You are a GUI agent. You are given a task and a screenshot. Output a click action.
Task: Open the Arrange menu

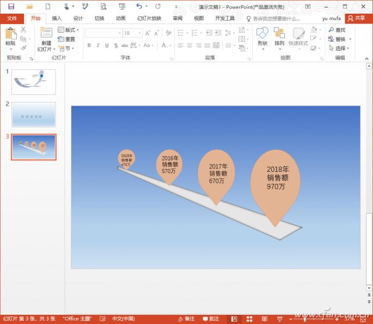click(x=279, y=38)
